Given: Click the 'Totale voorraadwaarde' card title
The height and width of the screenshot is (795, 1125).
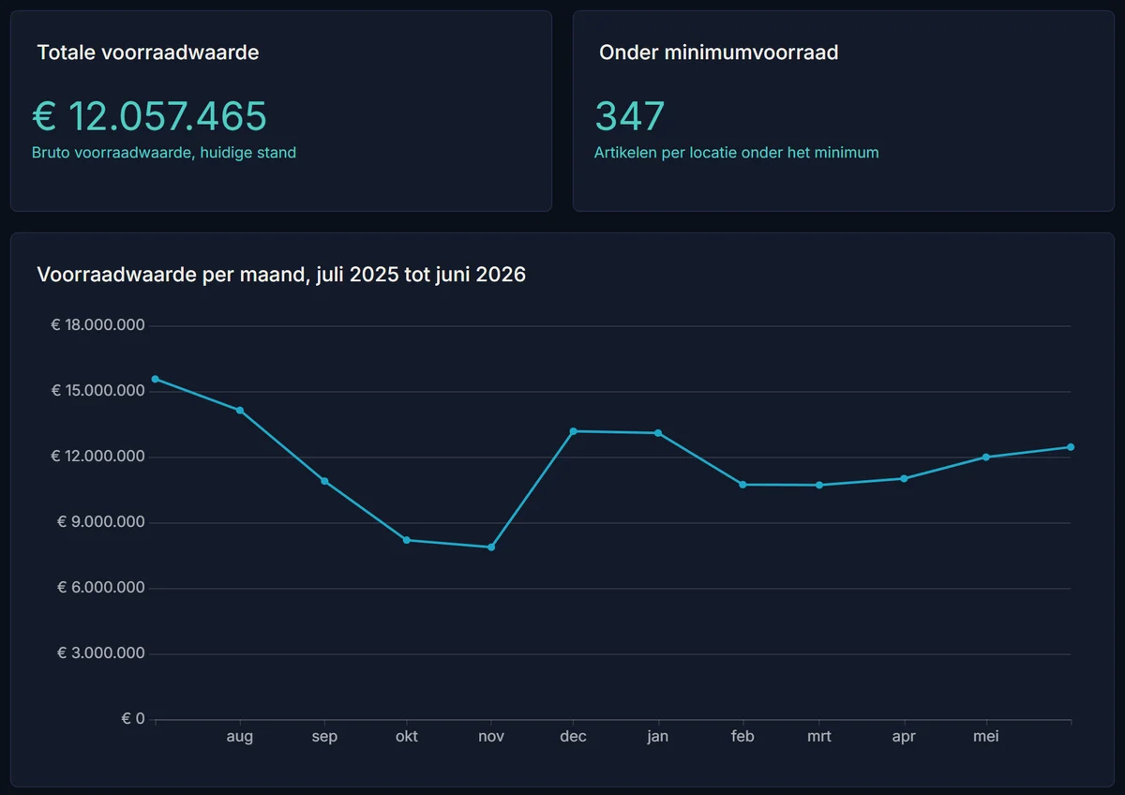Looking at the screenshot, I should pyautogui.click(x=148, y=52).
